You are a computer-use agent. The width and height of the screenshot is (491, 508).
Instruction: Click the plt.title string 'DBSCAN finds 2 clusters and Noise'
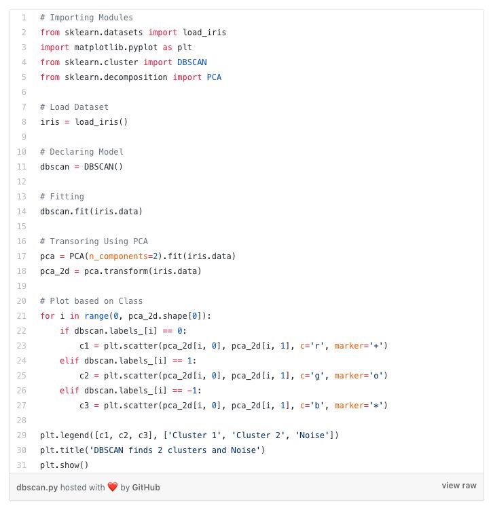point(175,450)
